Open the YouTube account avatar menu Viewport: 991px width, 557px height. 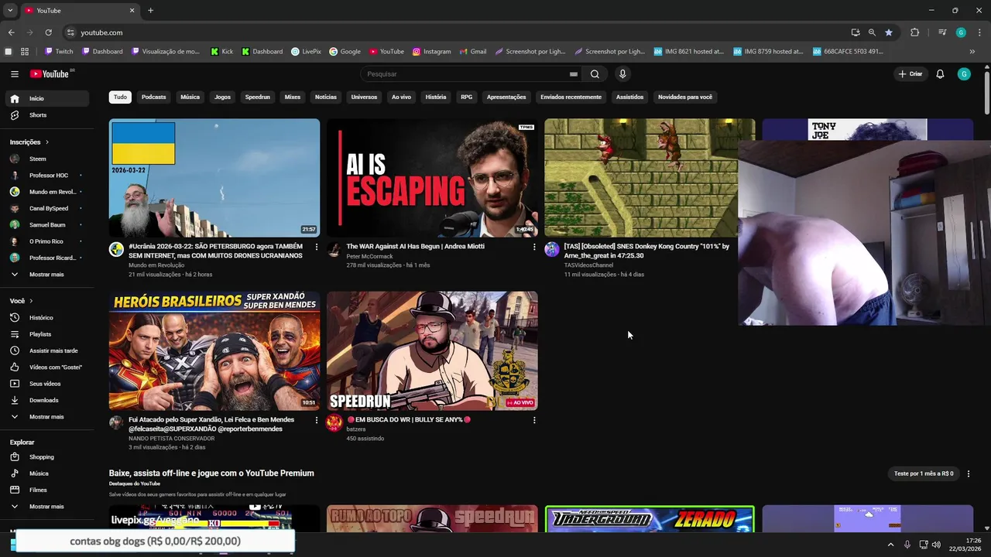[x=964, y=74]
